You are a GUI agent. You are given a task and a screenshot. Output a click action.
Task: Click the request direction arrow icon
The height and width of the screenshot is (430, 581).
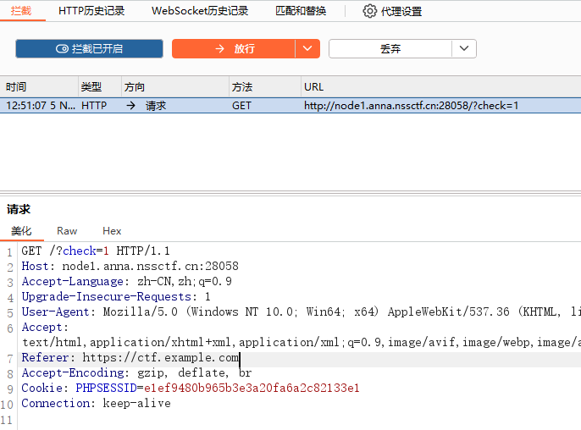pos(130,106)
